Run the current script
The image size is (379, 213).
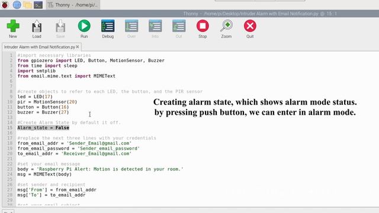click(84, 26)
